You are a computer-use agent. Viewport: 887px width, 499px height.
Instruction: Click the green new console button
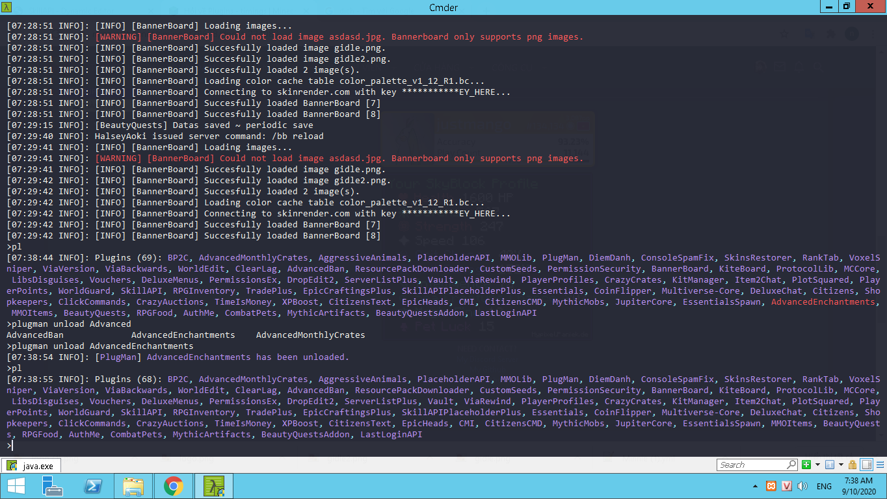pos(806,465)
